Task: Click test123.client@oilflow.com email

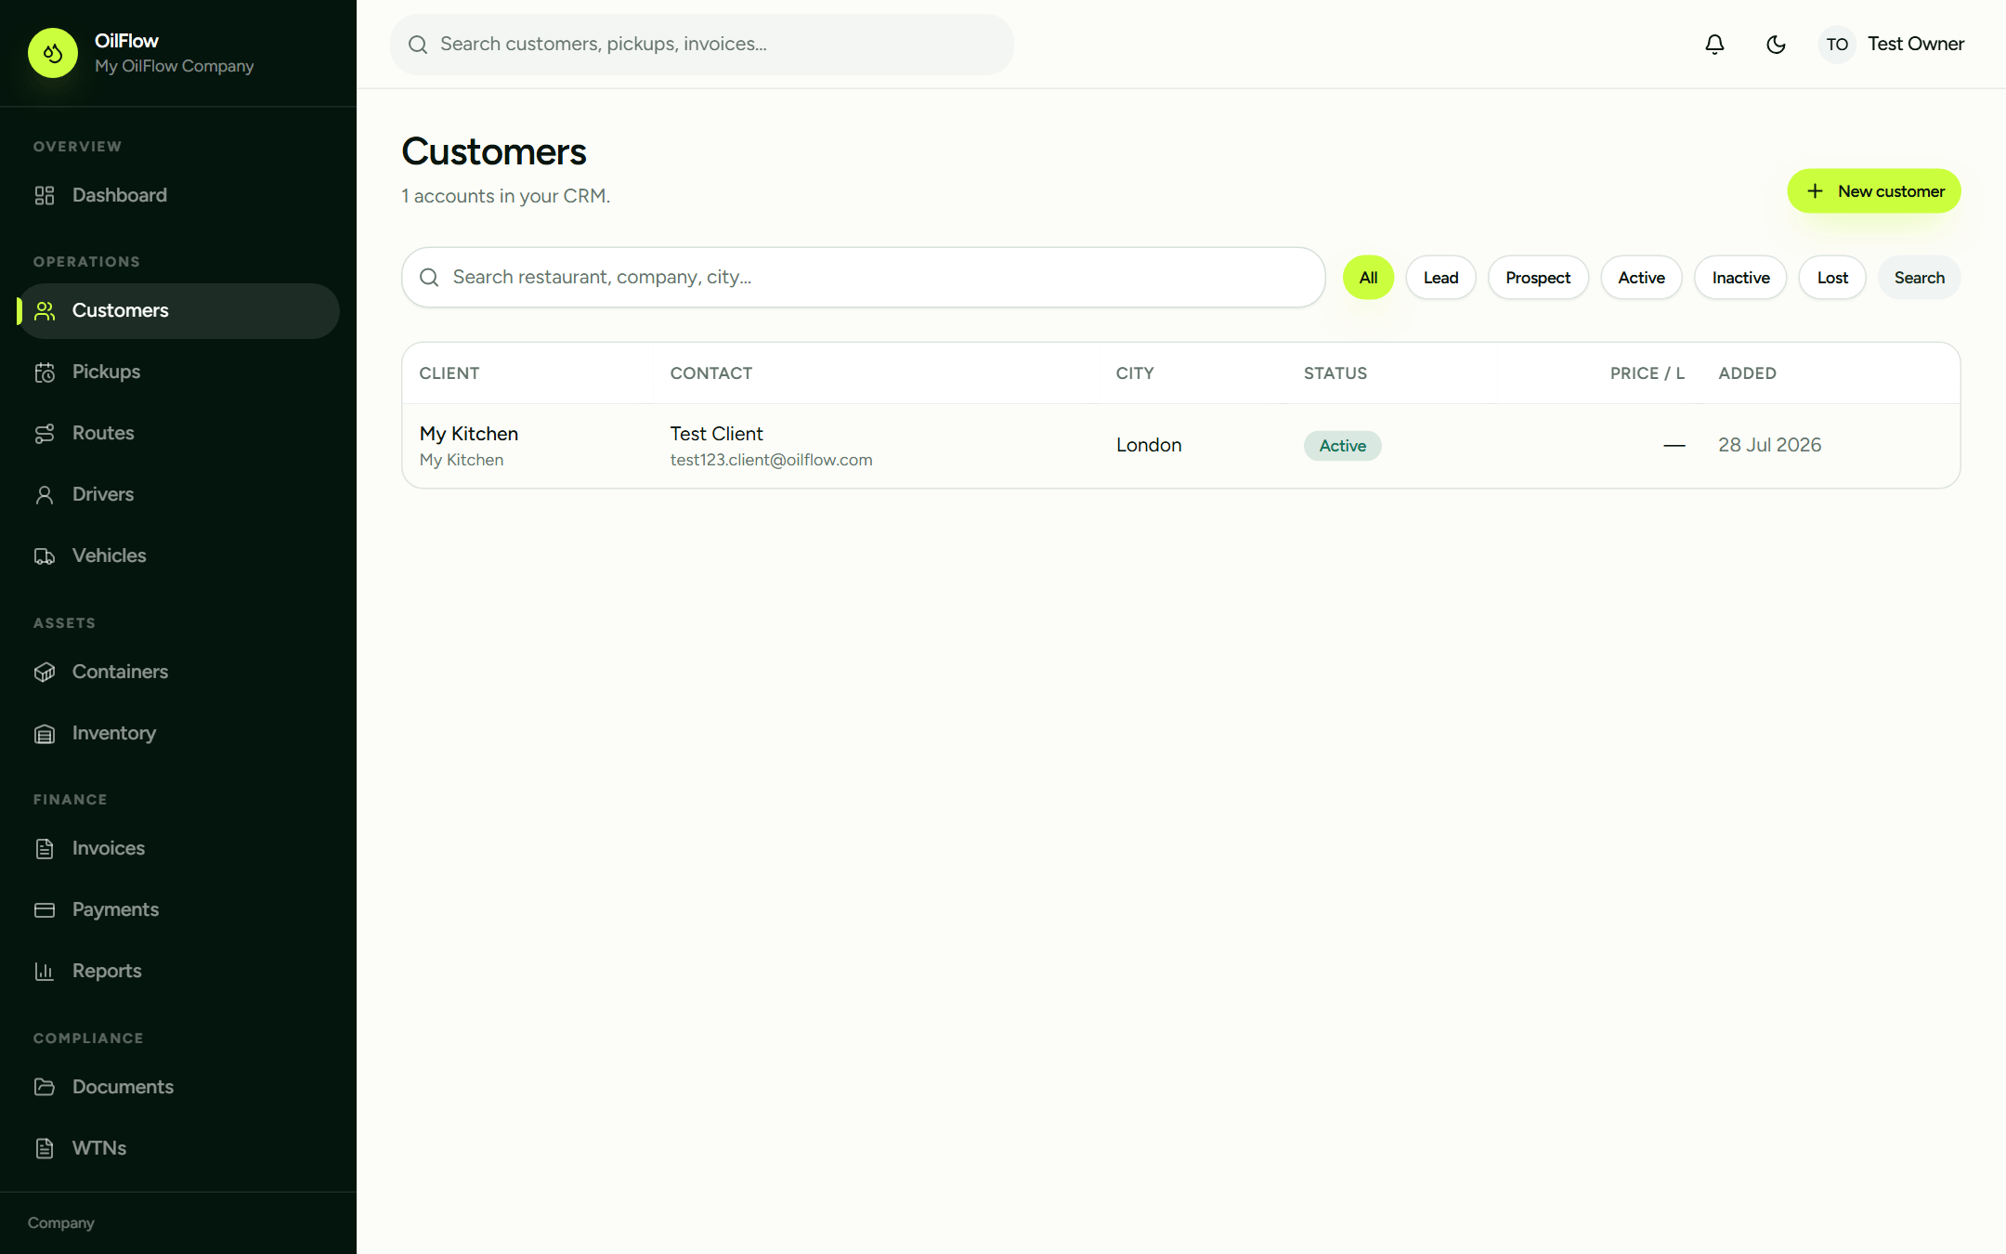Action: click(771, 460)
